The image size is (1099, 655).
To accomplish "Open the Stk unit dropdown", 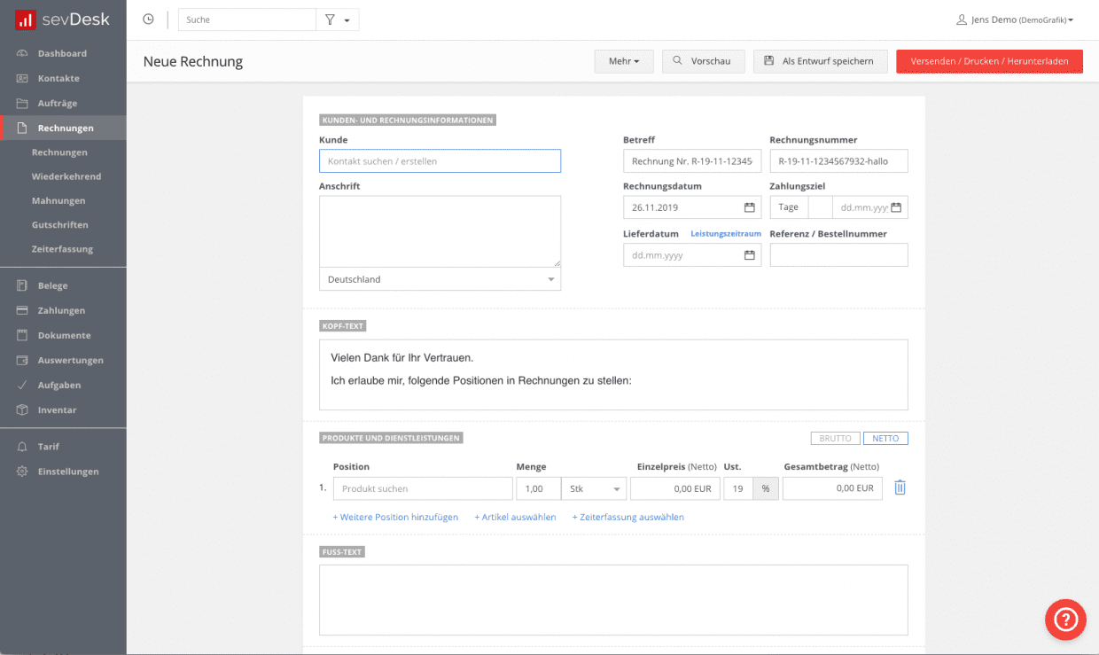I will (x=594, y=488).
